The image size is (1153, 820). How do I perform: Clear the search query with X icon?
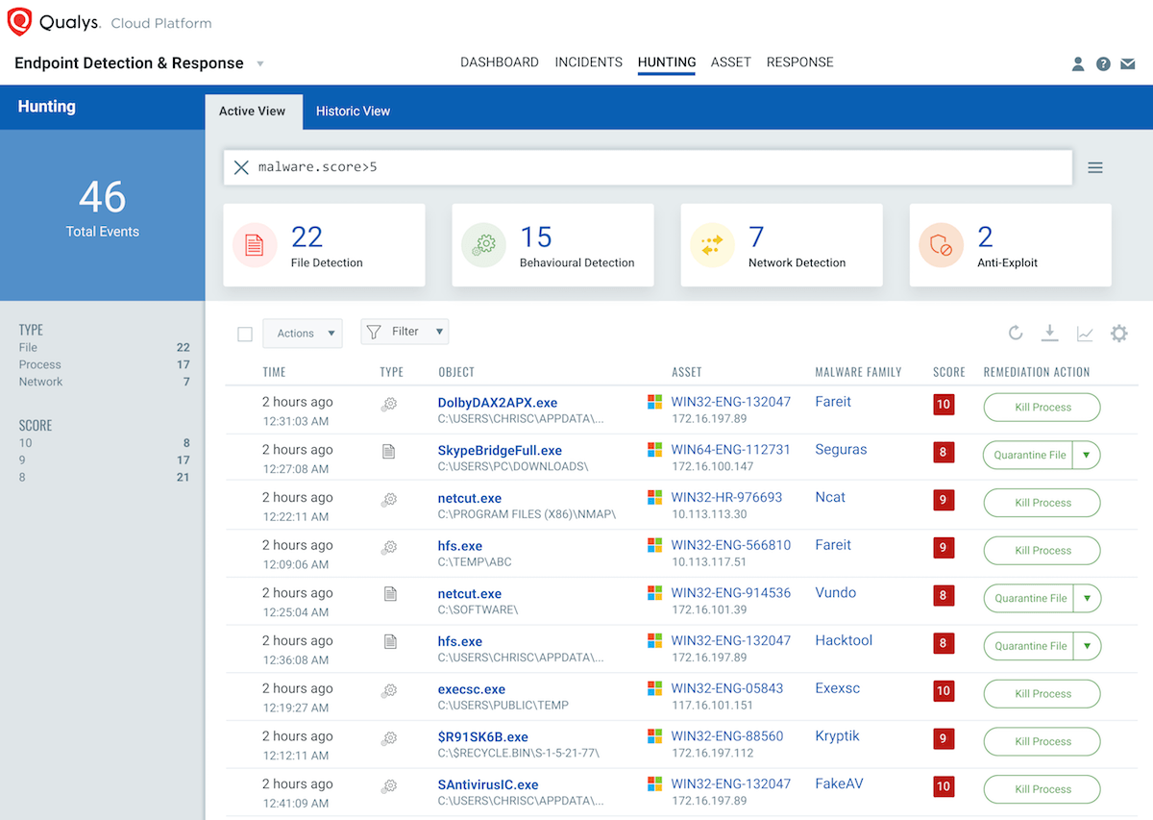click(241, 167)
